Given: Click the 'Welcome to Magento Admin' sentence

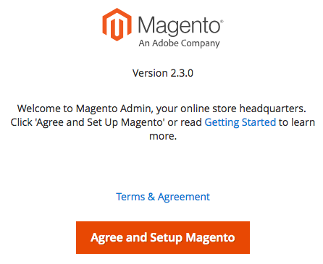Looking at the screenshot, I should 161,108.
